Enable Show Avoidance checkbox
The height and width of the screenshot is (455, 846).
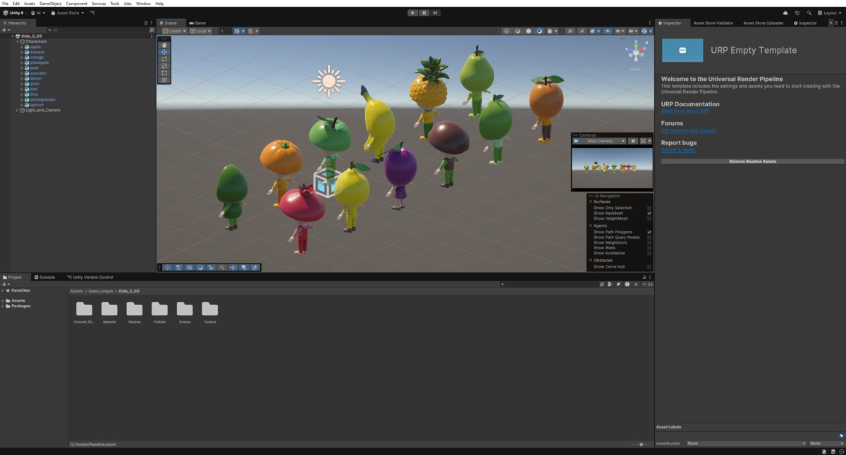[649, 253]
